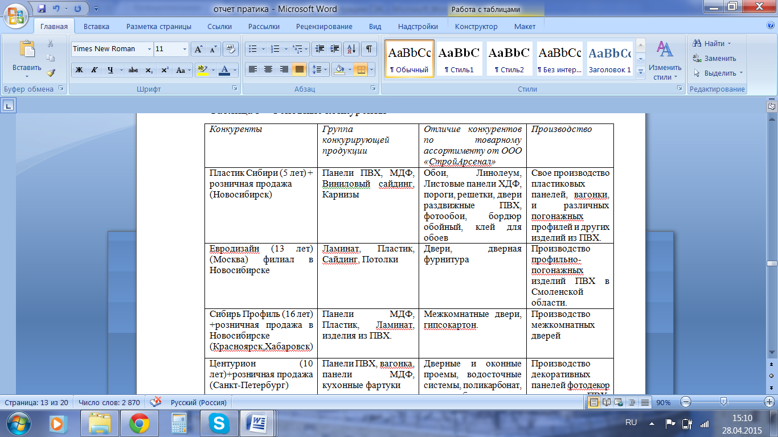Viewport: 778px width, 437px height.
Task: Apply shading paint bucket
Action: tap(339, 70)
